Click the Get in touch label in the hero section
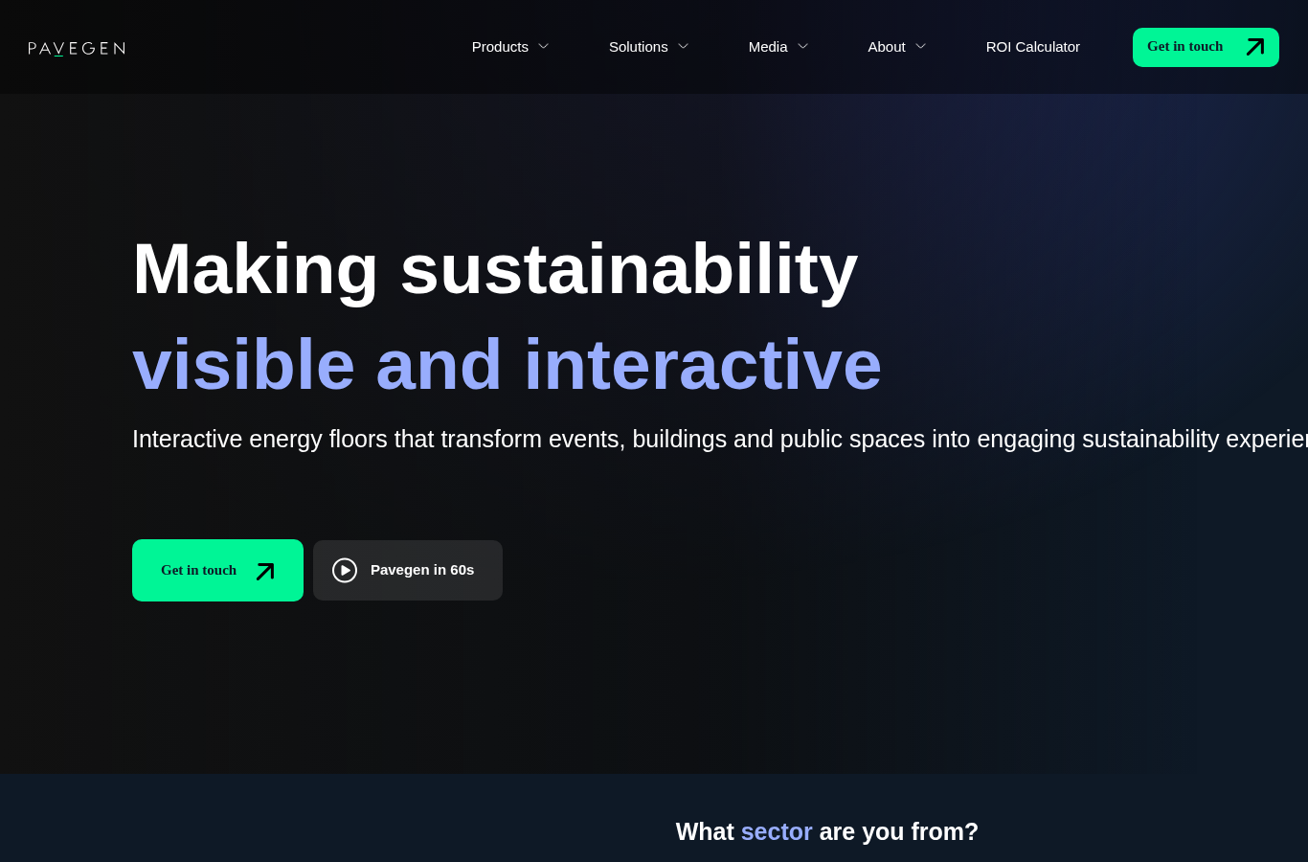 198,571
